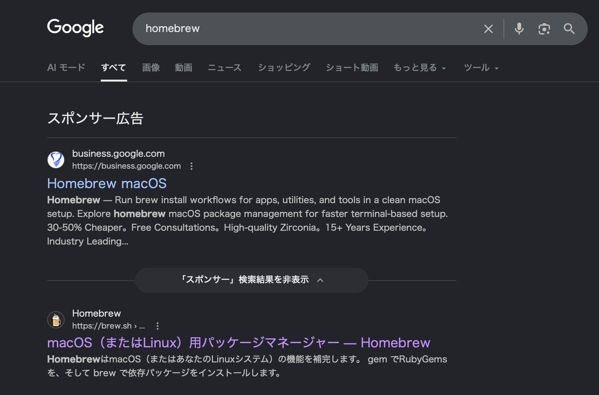Open the 画像 tab

[151, 67]
